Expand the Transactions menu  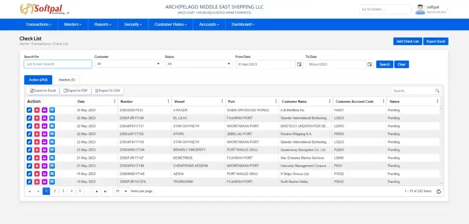click(38, 24)
